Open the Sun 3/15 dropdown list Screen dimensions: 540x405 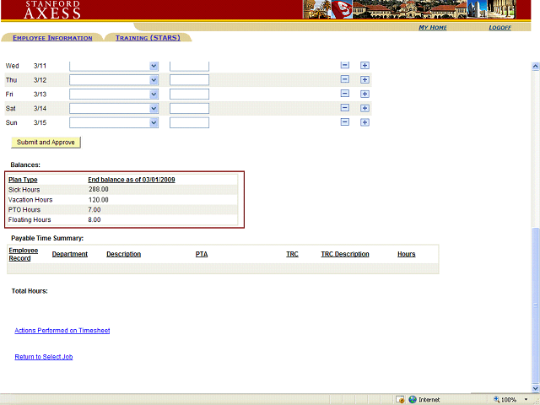click(154, 122)
